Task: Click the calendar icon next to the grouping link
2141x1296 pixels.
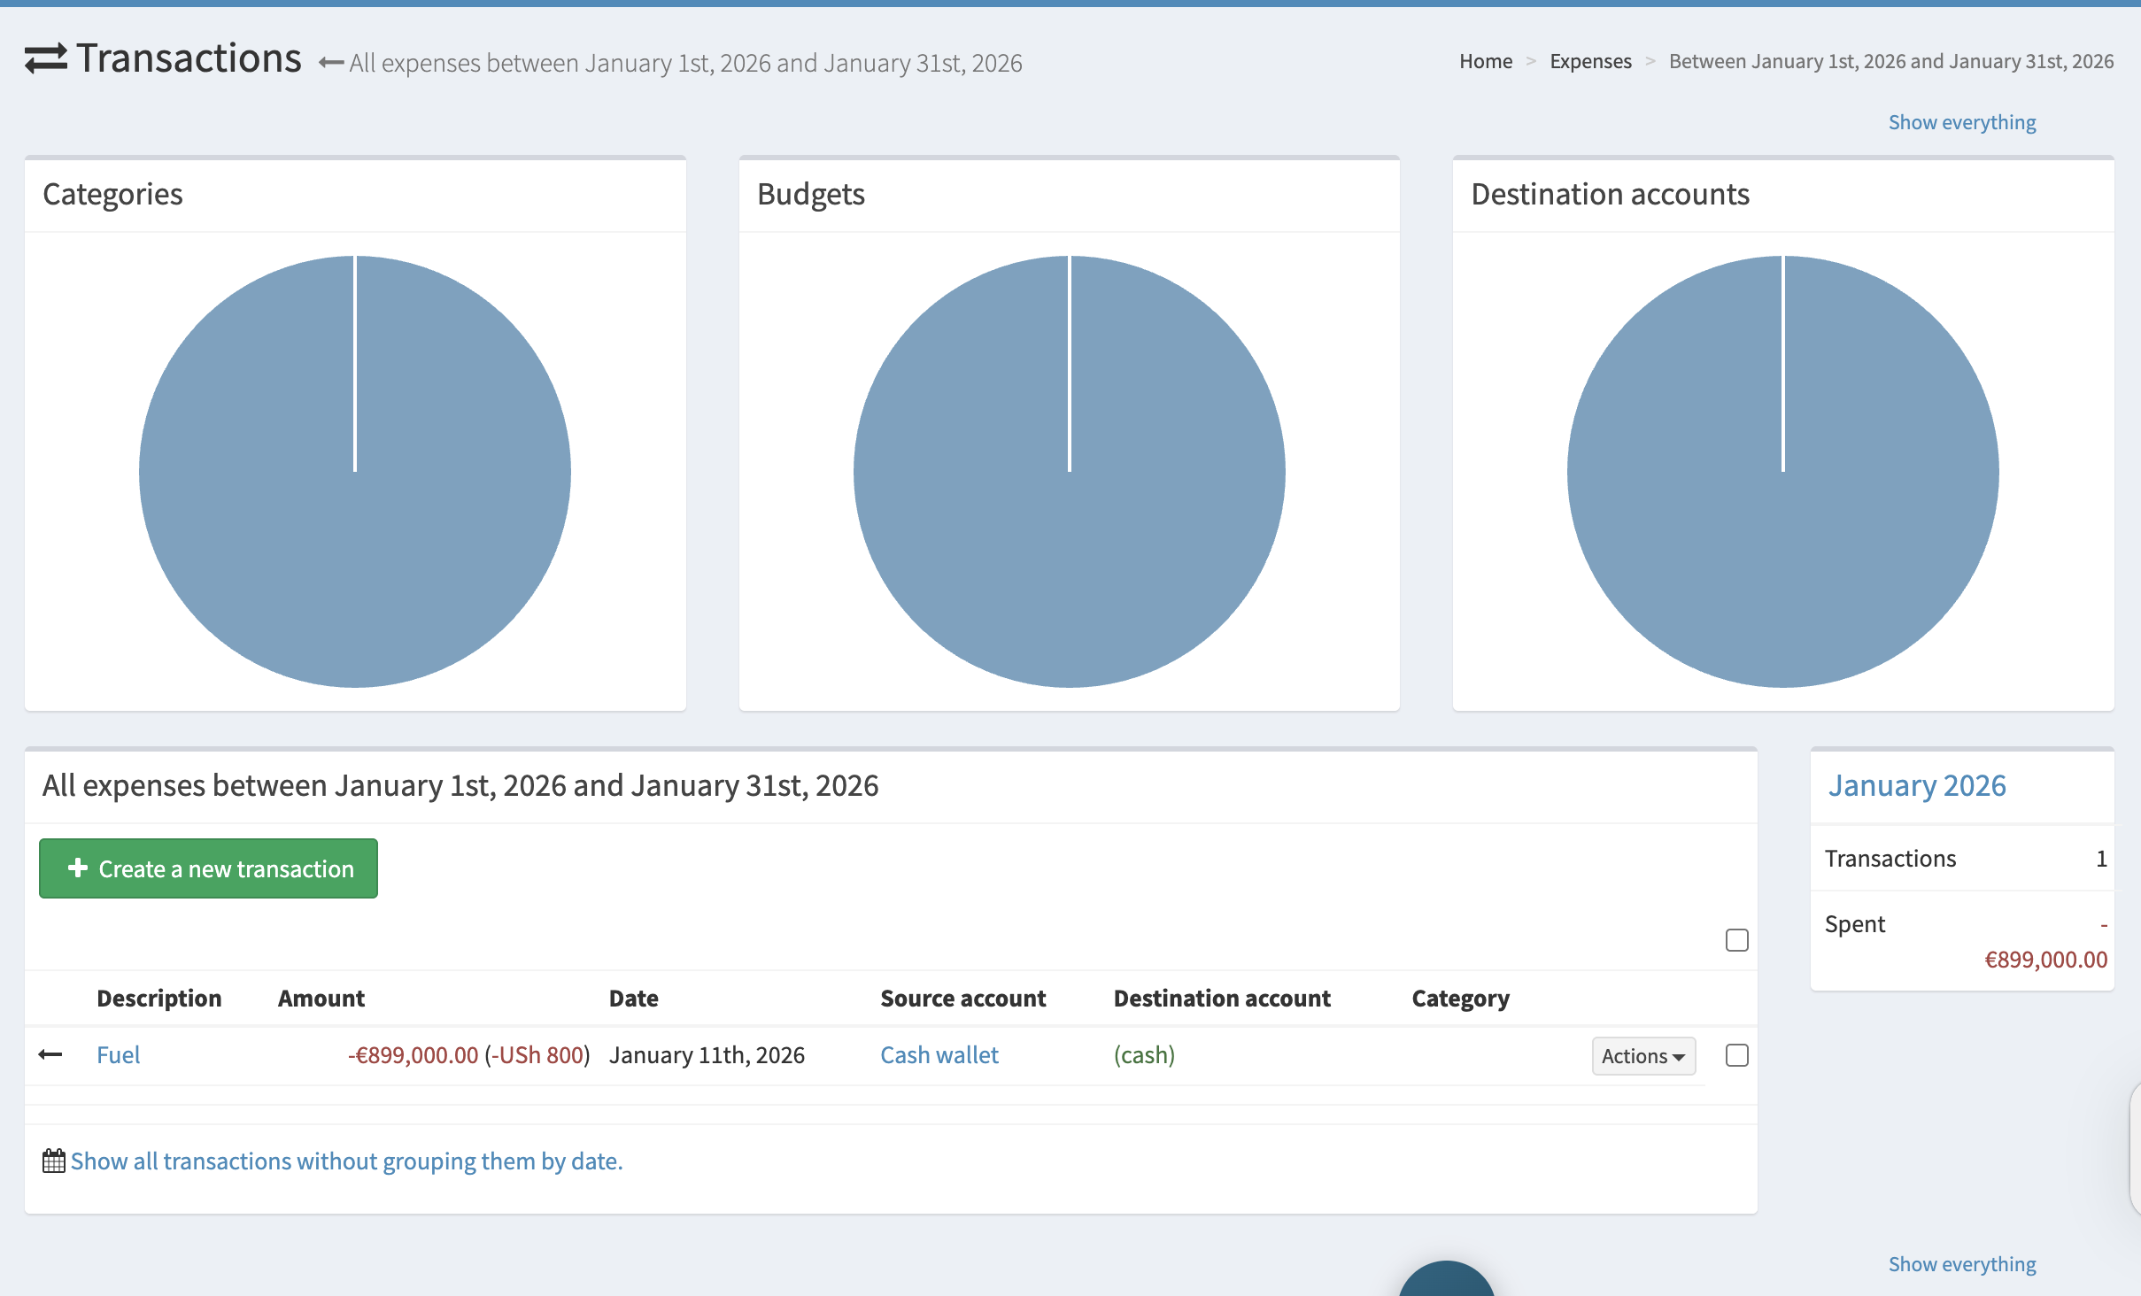Action: (x=54, y=1160)
